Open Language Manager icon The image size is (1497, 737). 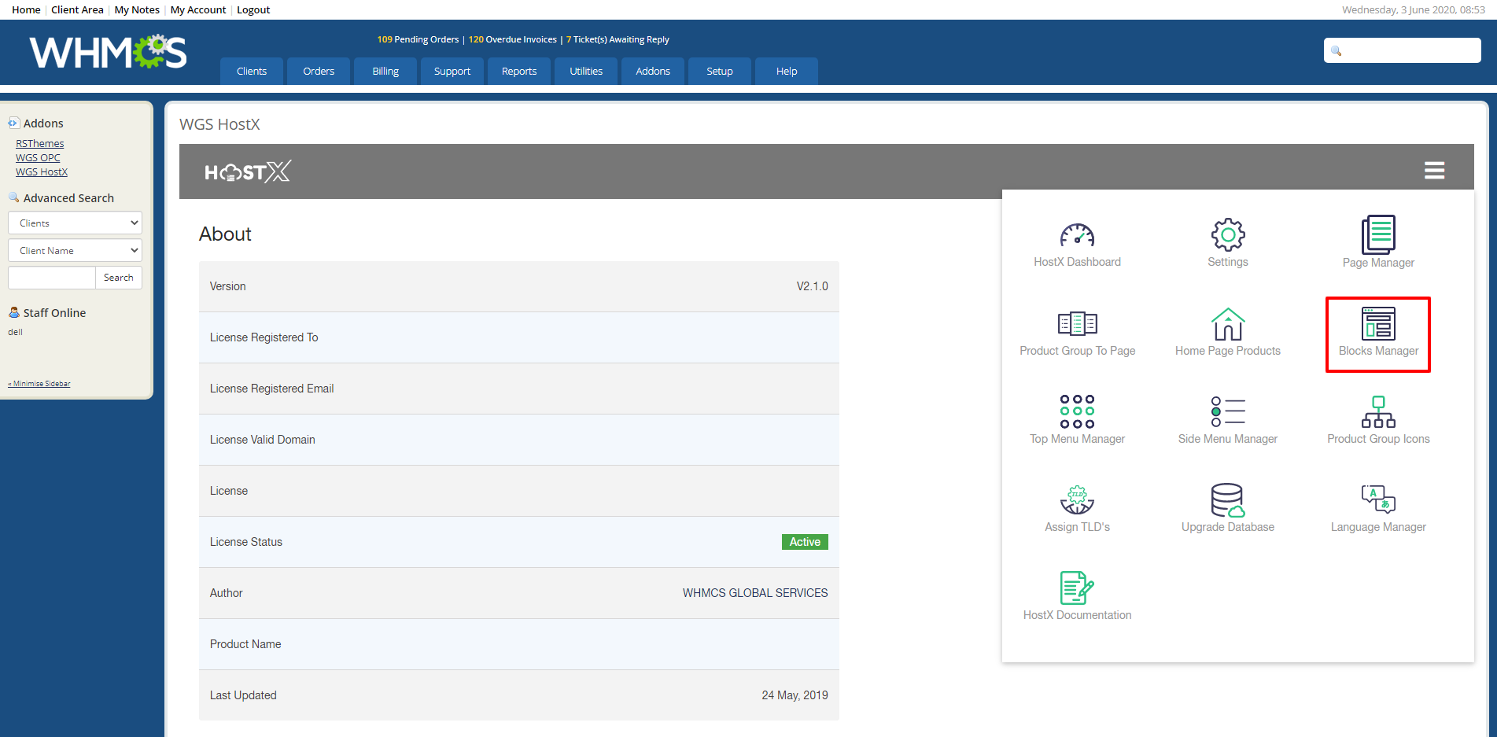click(1377, 500)
